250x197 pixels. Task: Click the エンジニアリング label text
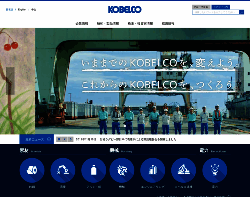tap(153, 187)
